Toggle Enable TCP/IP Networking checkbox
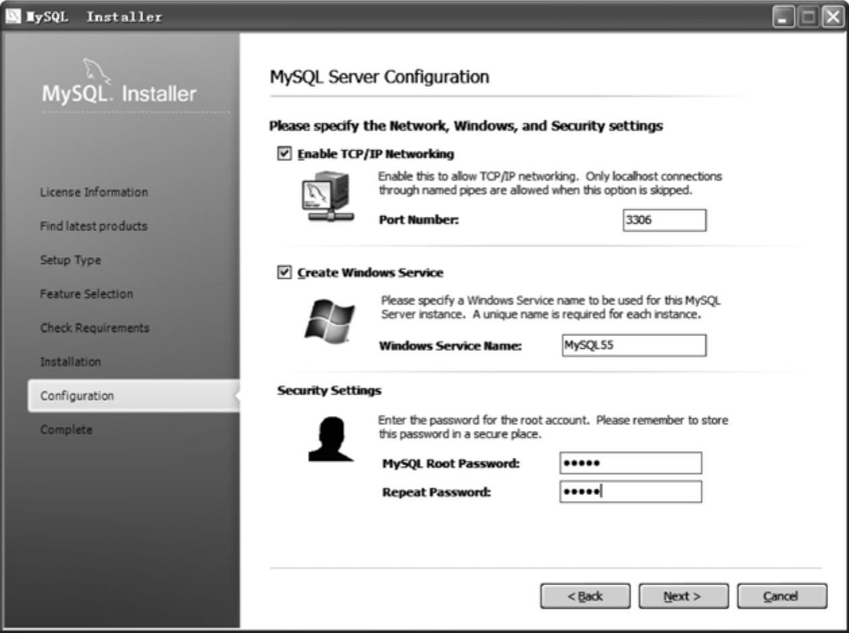The image size is (849, 633). (x=284, y=154)
